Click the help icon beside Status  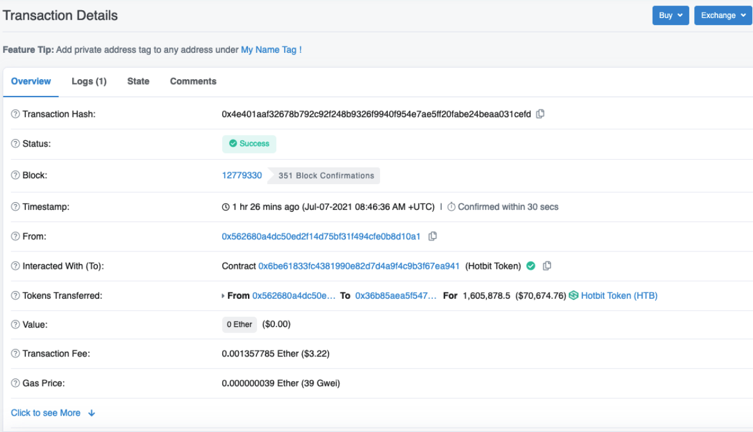(x=16, y=144)
